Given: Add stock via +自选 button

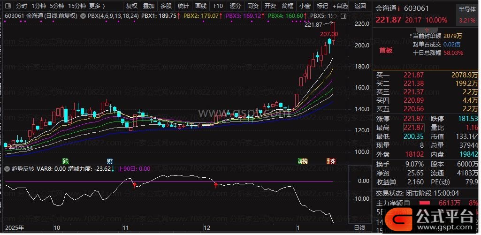Looking at the screenshot, I should pyautogui.click(x=340, y=6).
